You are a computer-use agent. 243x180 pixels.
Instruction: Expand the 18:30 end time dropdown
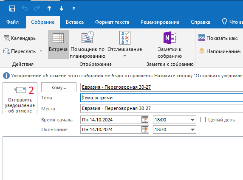click(192, 129)
